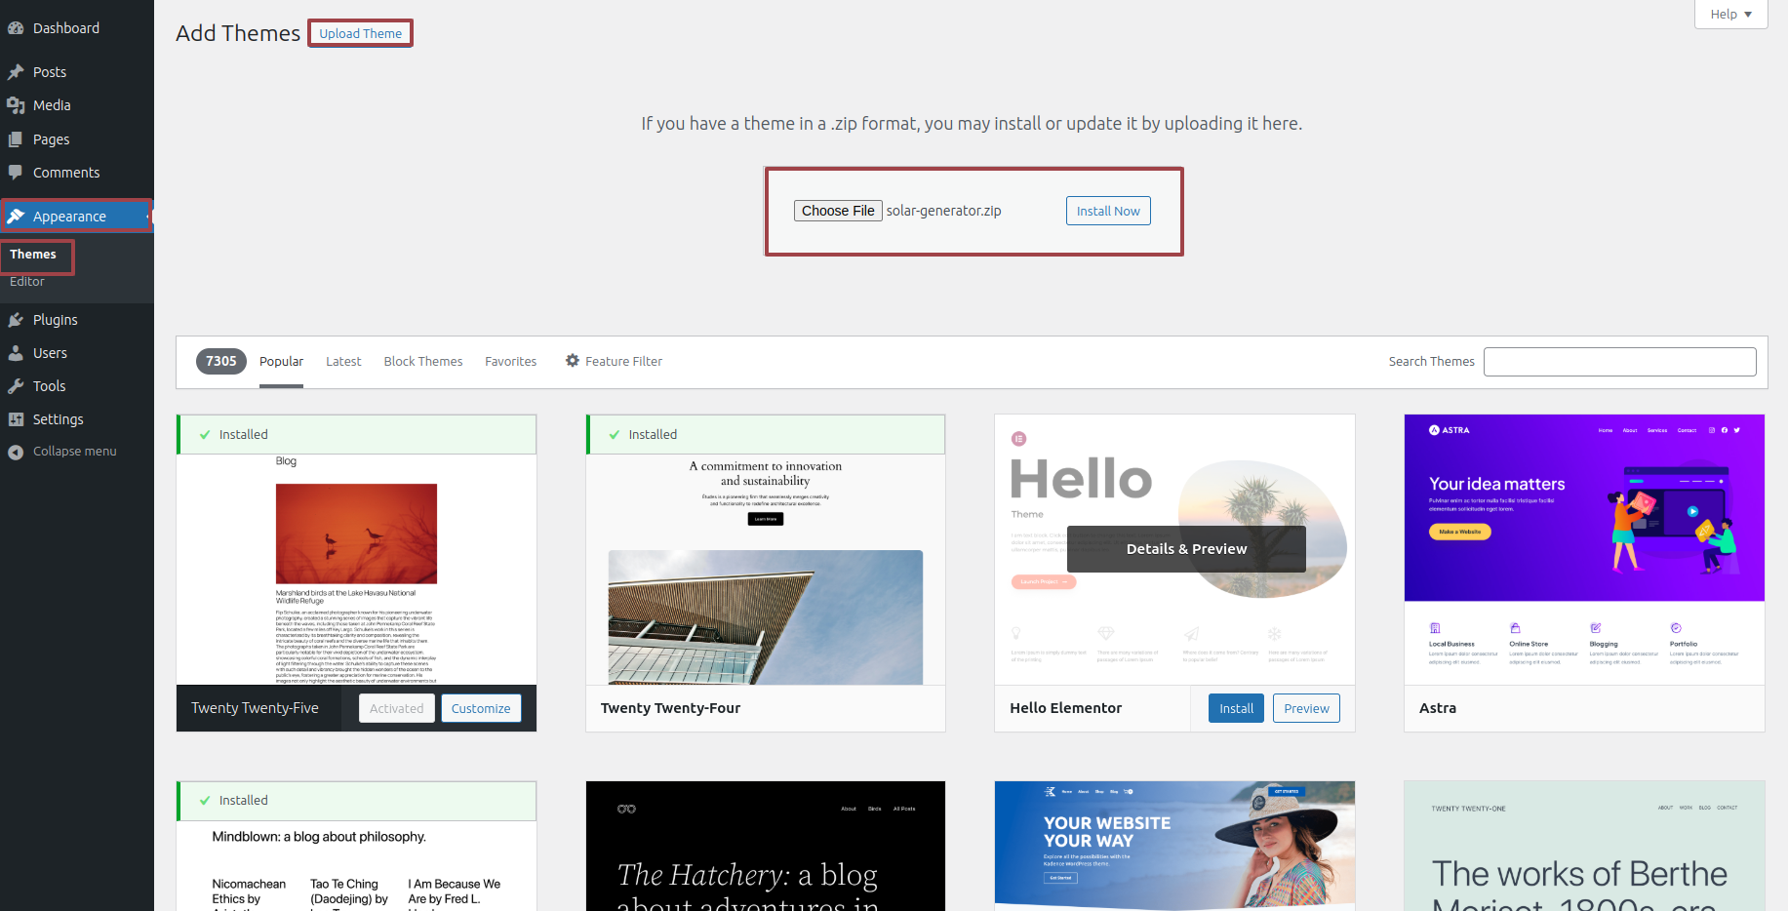
Task: Click the solar-generator.zip file name
Action: click(x=943, y=211)
